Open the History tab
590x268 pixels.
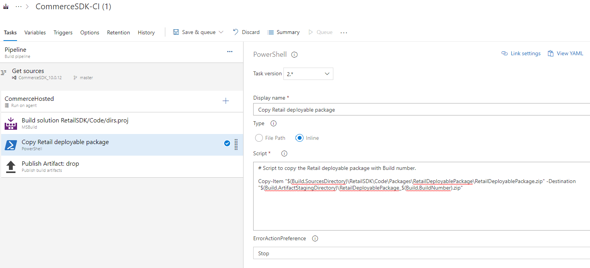146,32
